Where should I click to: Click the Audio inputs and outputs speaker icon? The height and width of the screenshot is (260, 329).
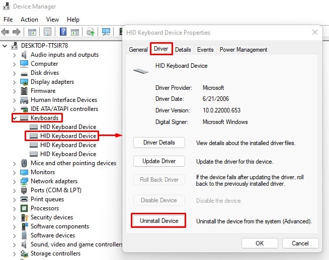coord(24,55)
